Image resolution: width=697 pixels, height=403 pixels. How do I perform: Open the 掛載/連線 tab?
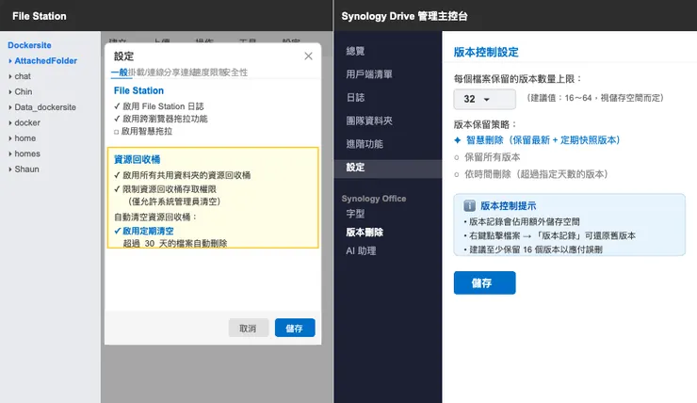pos(145,72)
